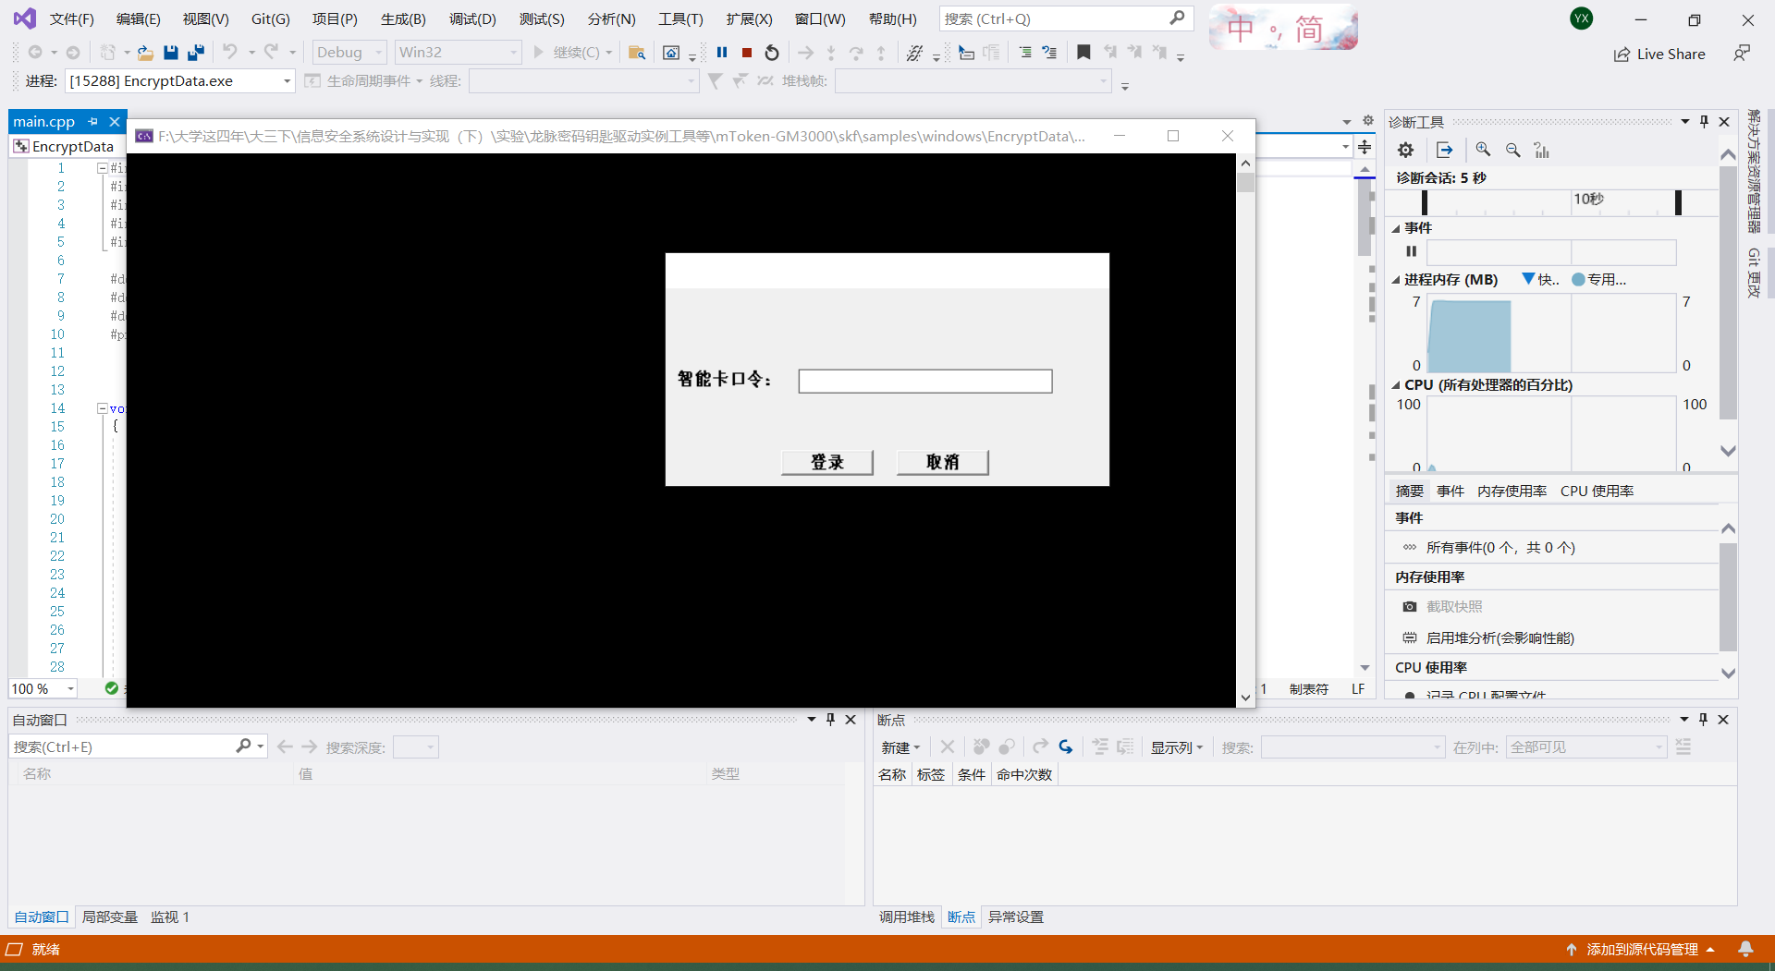
Task: Click the bookmark toolbar icon
Action: coord(1083,53)
